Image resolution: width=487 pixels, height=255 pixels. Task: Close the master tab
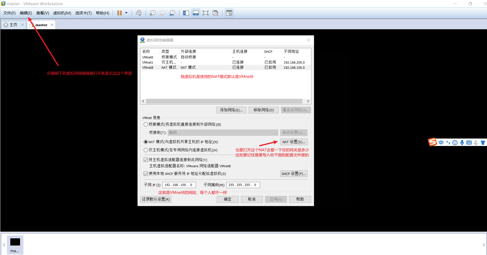[x=52, y=25]
